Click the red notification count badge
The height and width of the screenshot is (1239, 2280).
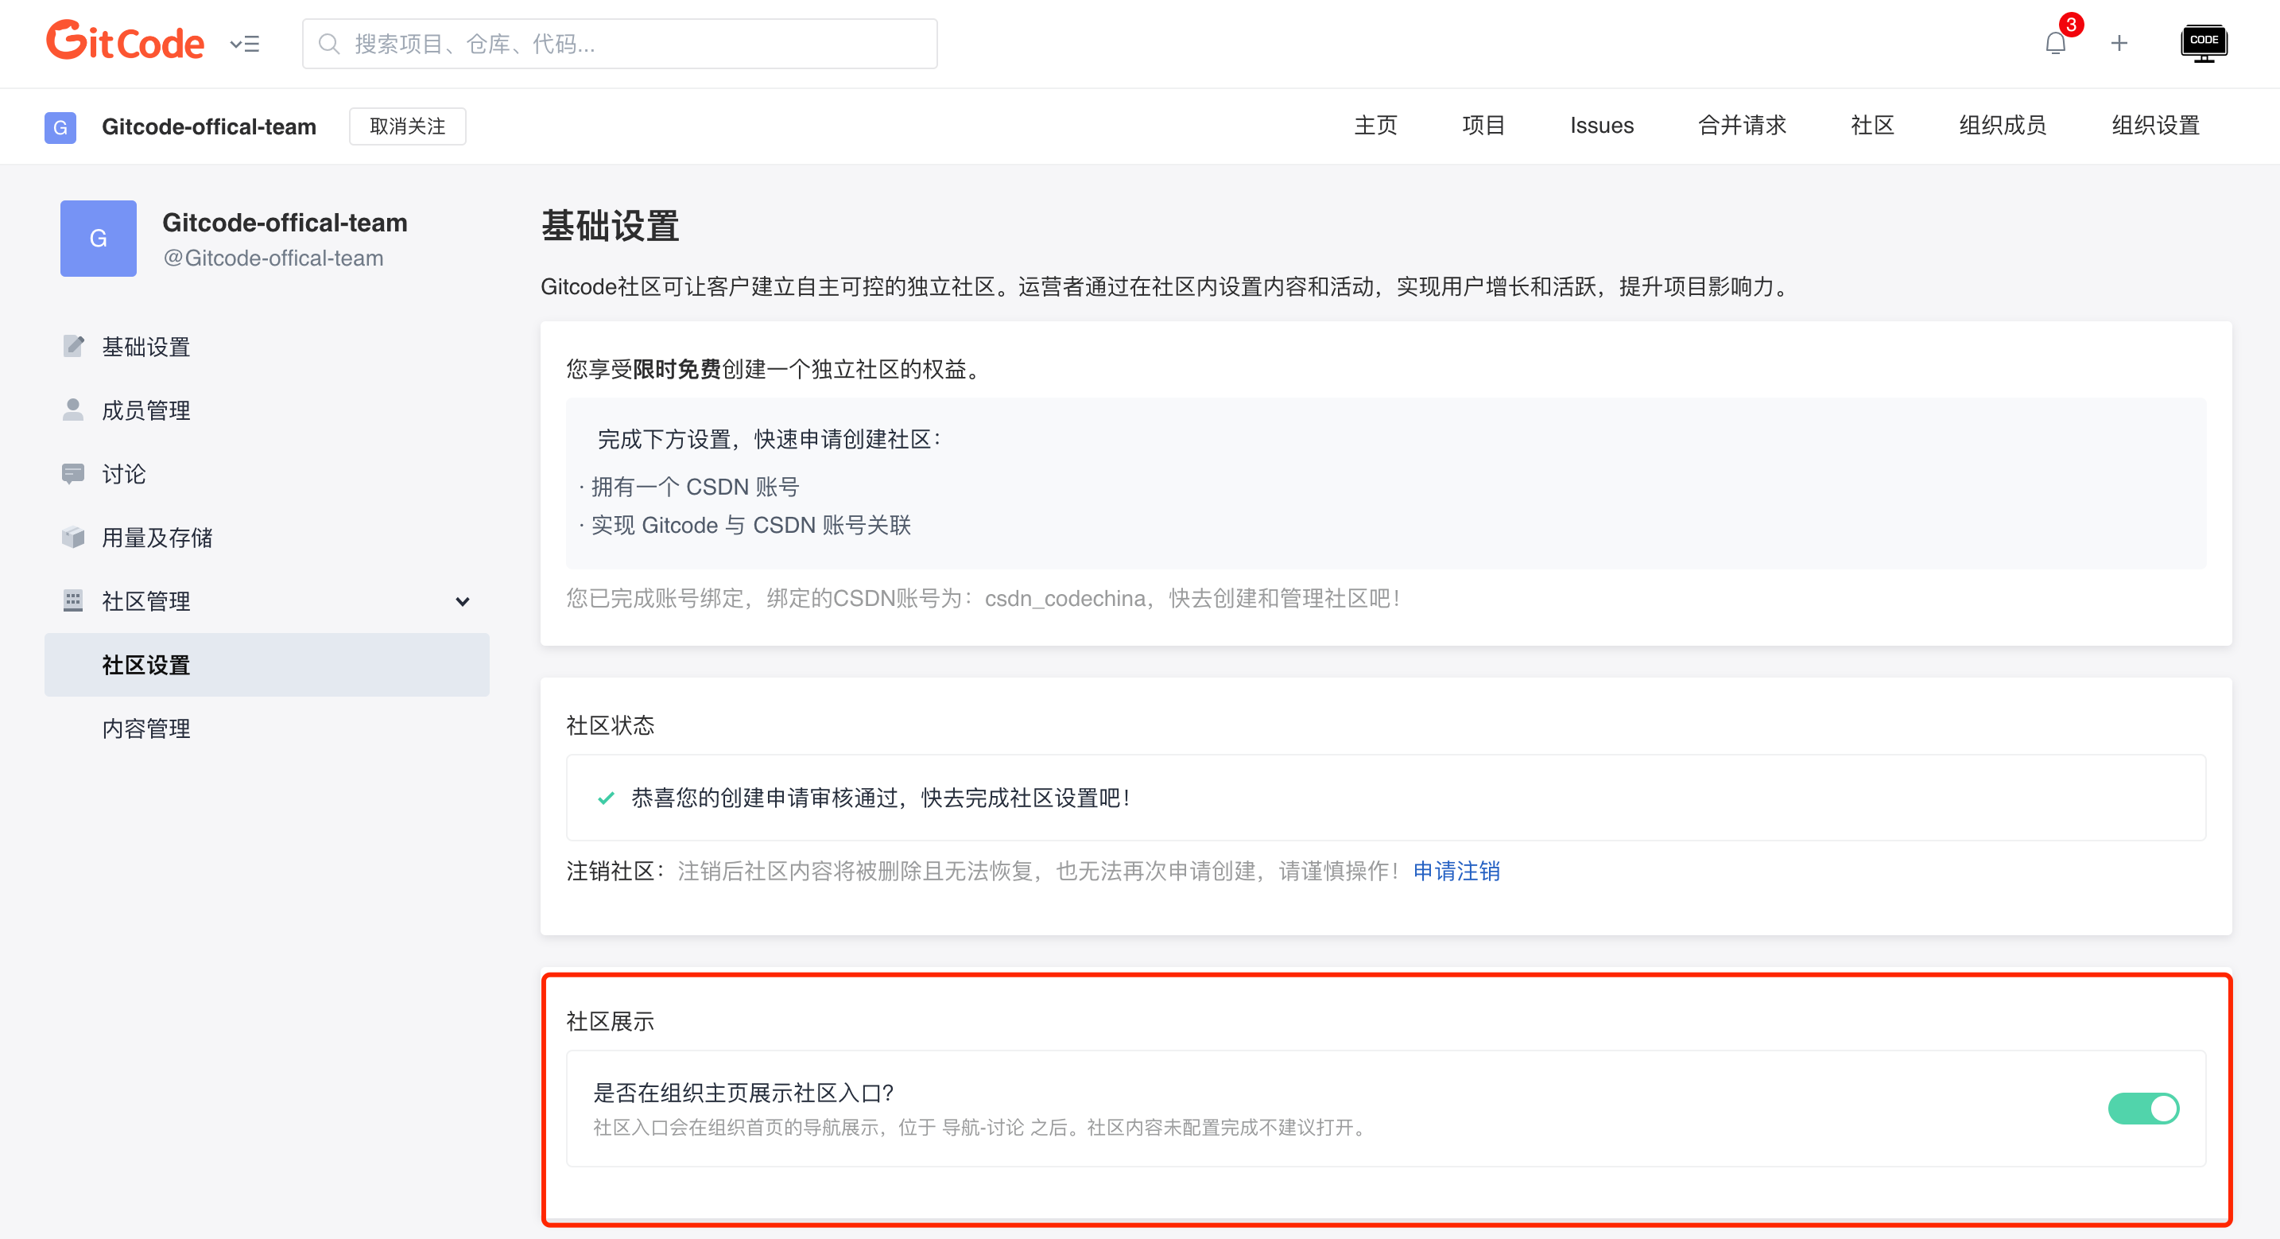point(2071,25)
